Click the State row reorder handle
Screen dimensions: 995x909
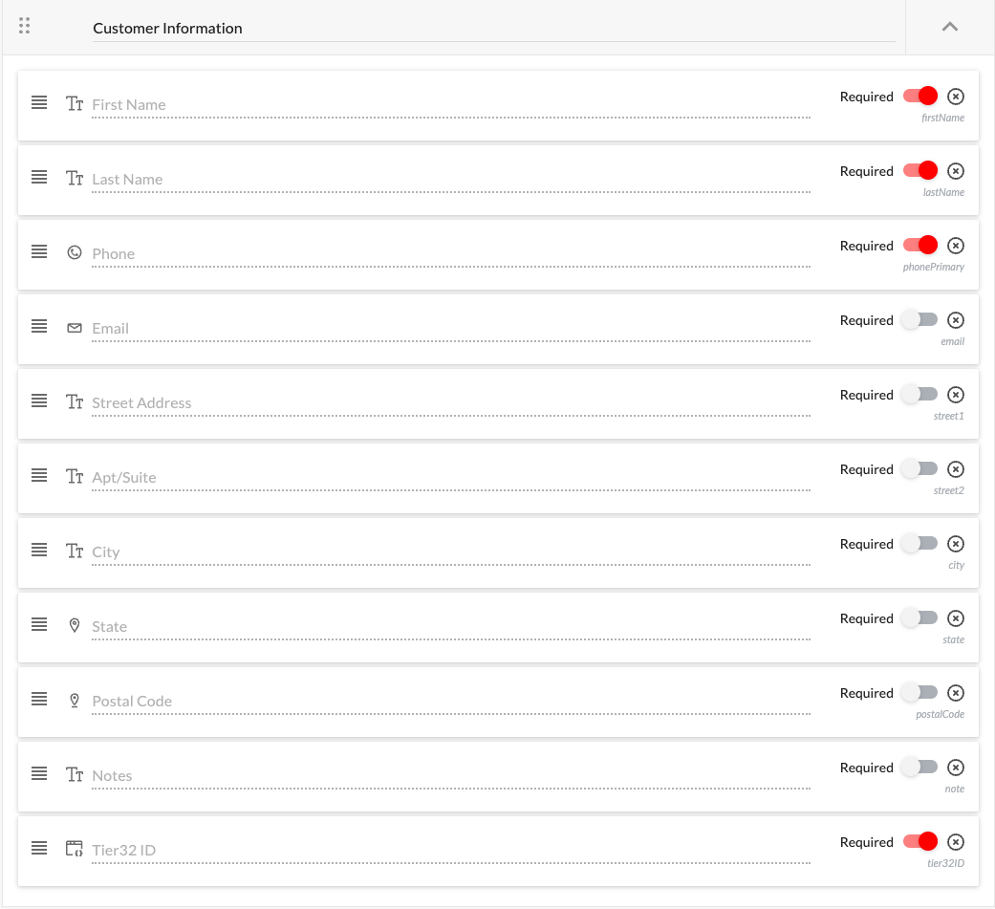coord(39,624)
